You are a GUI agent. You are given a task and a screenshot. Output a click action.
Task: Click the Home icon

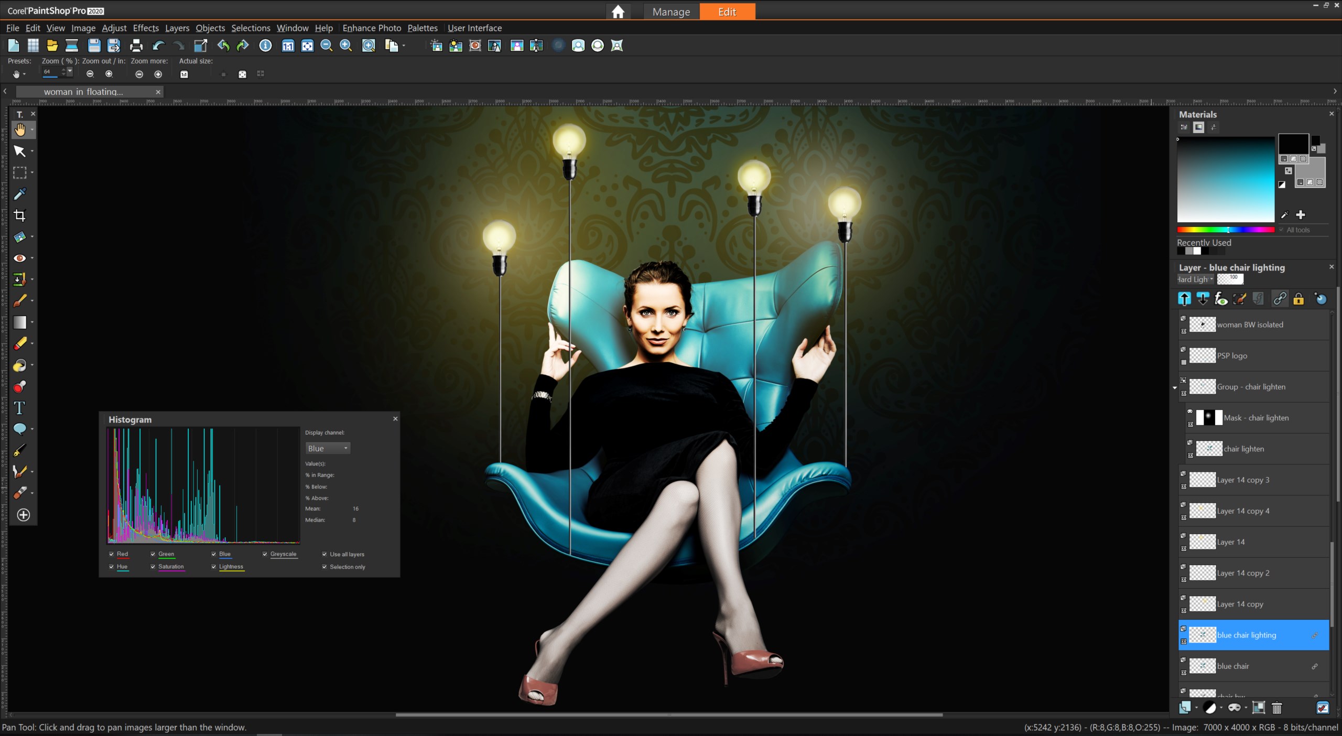coord(618,12)
